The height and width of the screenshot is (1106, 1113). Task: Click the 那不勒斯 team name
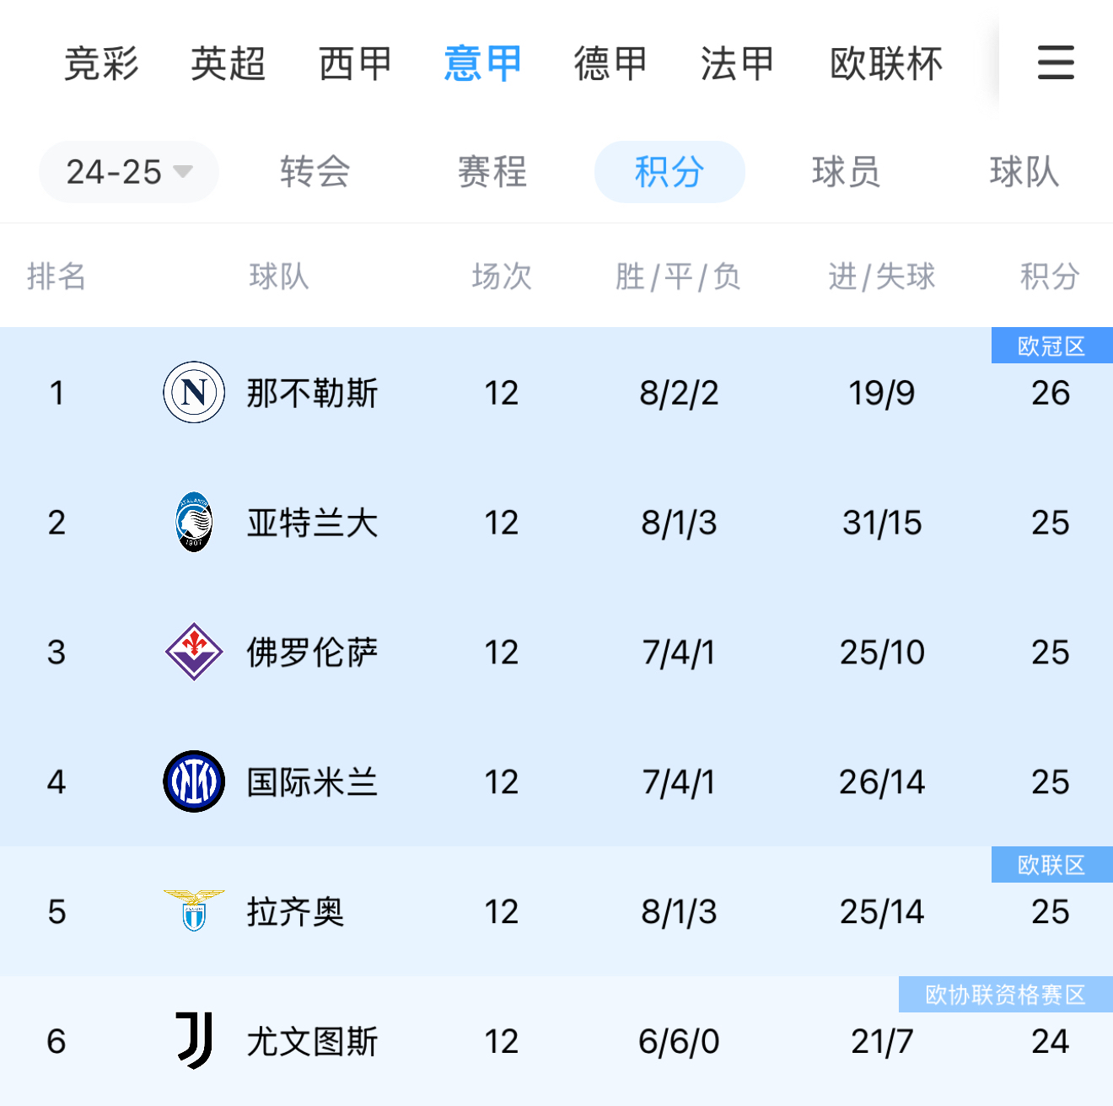coord(314,392)
